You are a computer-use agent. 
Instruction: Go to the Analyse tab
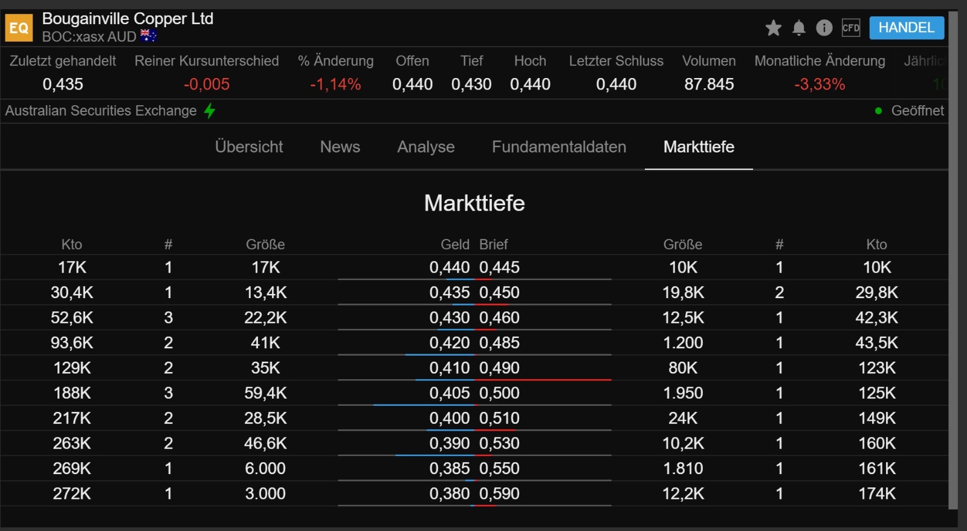click(x=426, y=147)
